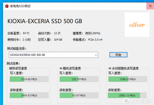This screenshot has height=105, width=154.
Task: Click the orange 'other' brand logo
Action: pyautogui.click(x=137, y=25)
